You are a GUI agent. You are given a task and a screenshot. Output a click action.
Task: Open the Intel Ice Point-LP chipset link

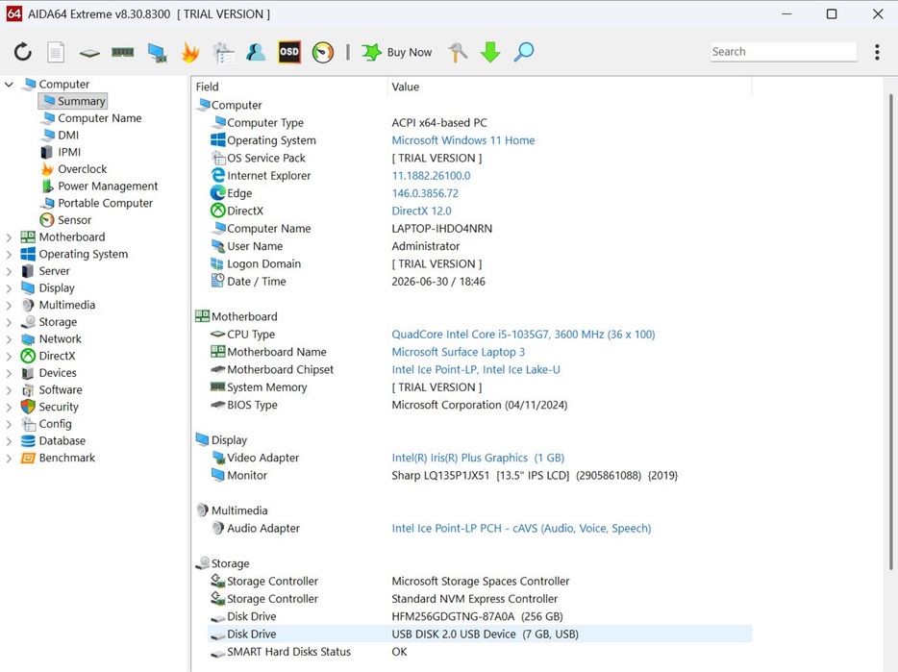click(476, 369)
